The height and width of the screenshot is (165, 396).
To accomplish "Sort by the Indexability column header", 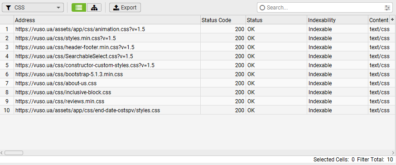I will pos(338,20).
